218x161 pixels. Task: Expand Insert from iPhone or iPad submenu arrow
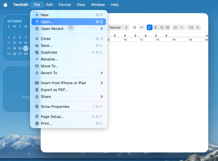[x=102, y=83]
